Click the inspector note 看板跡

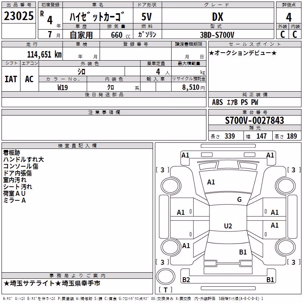point(12,153)
